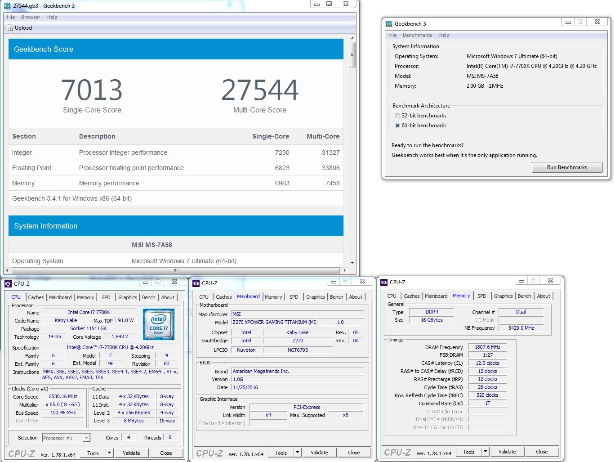Click the 27544.gb3 window title icon
This screenshot has width=615, height=462.
(7, 6)
